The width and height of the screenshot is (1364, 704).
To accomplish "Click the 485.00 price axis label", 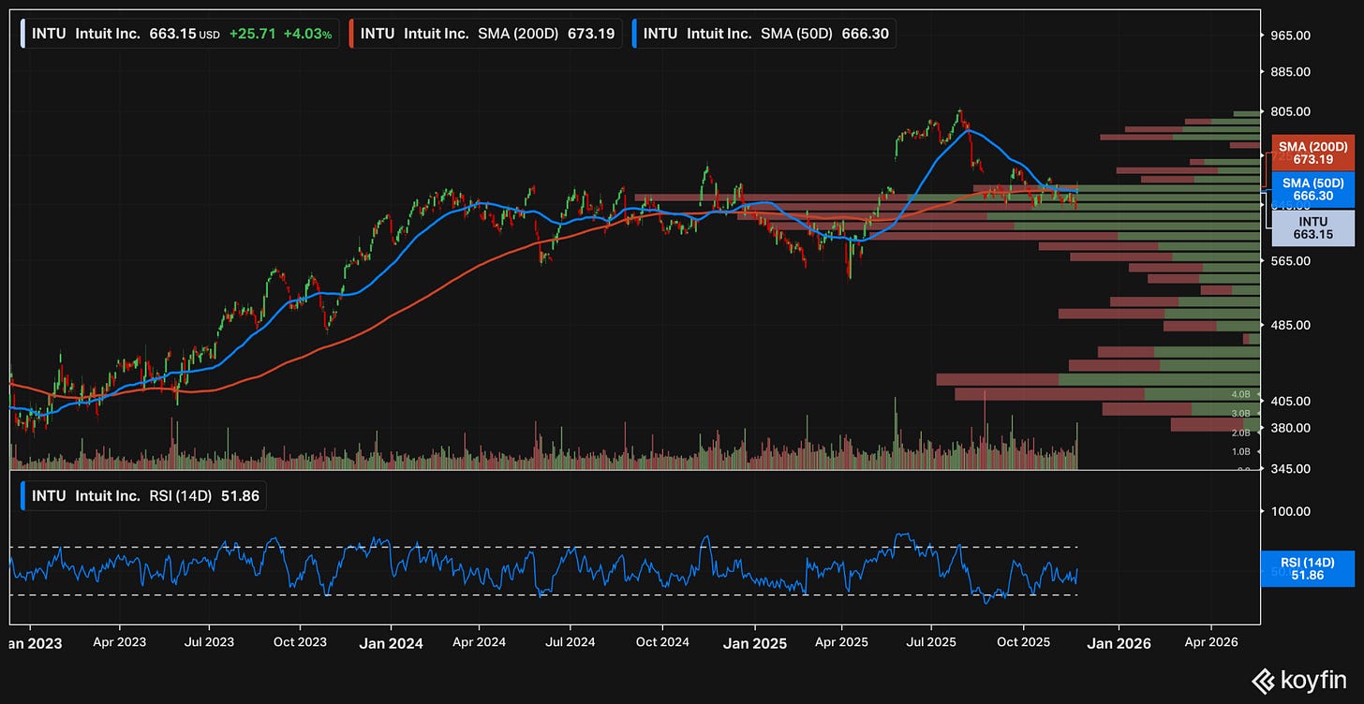I will click(x=1289, y=325).
